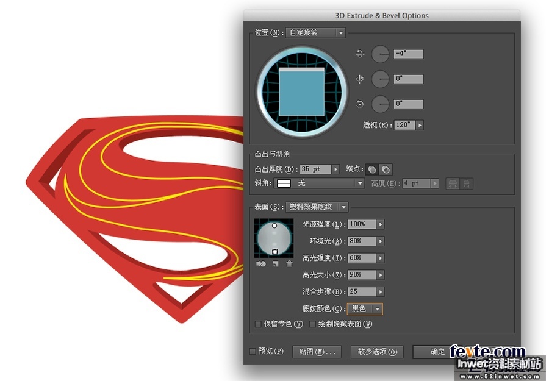Click the 高光强度 field showing 60%

pos(362,258)
